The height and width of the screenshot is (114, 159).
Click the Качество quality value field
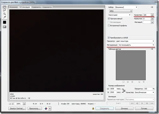147,15
